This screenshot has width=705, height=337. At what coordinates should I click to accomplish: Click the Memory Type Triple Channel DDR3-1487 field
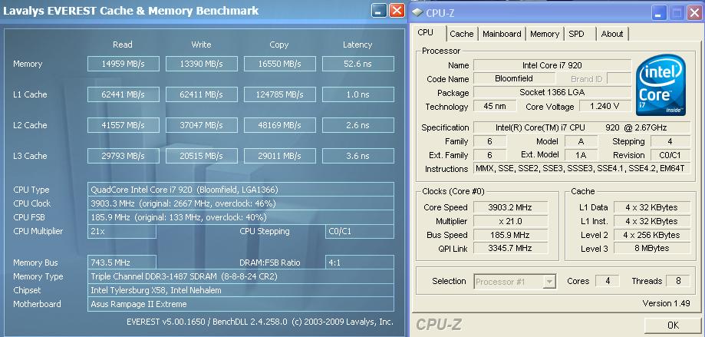tap(241, 276)
